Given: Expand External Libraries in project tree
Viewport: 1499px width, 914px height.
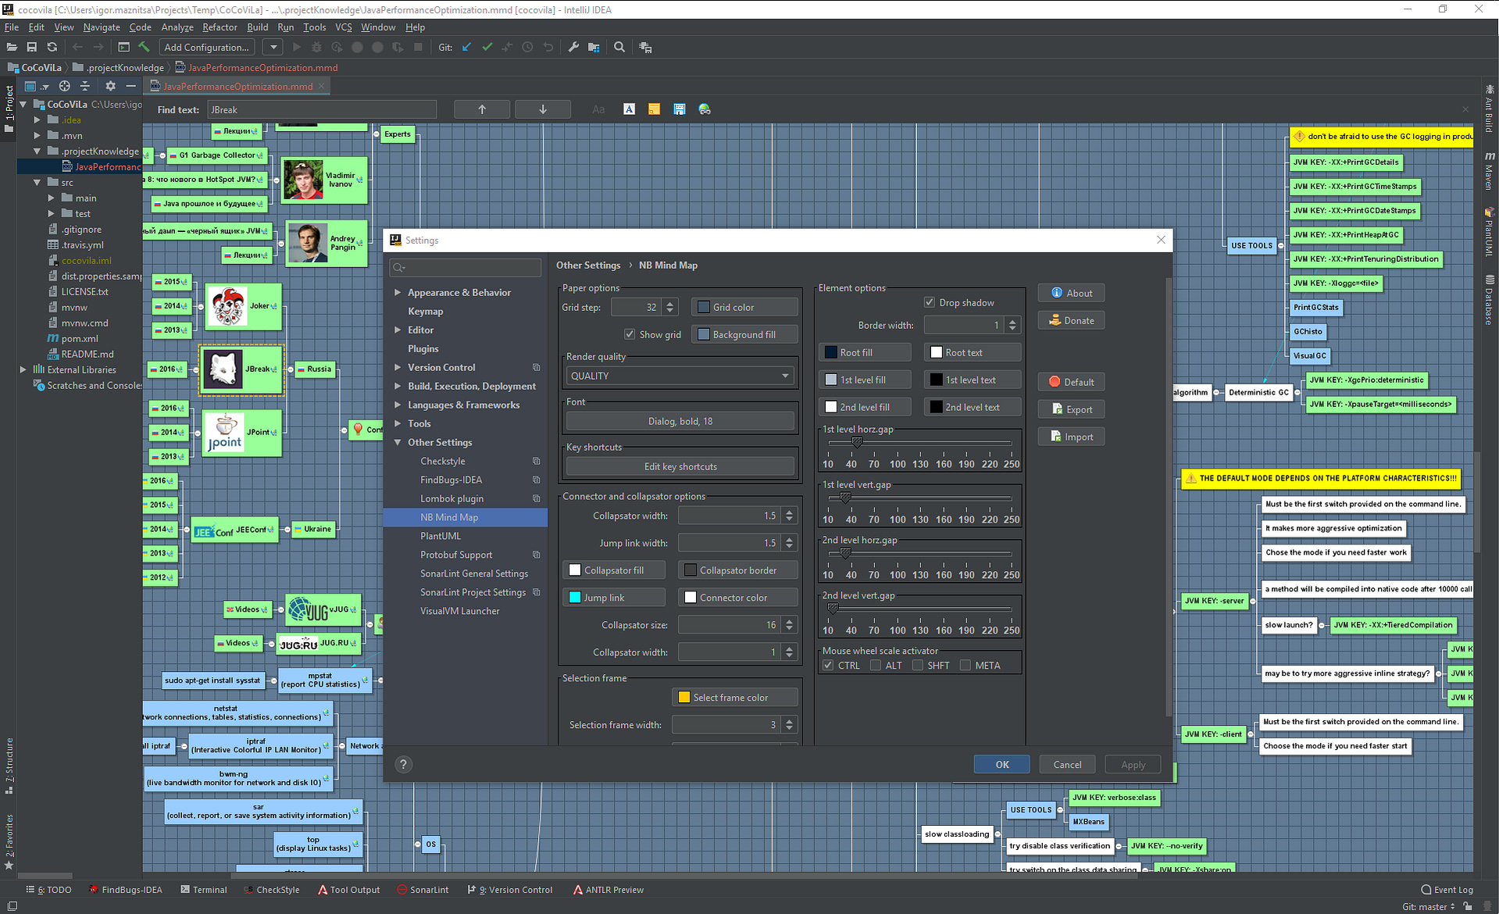Looking at the screenshot, I should point(23,370).
